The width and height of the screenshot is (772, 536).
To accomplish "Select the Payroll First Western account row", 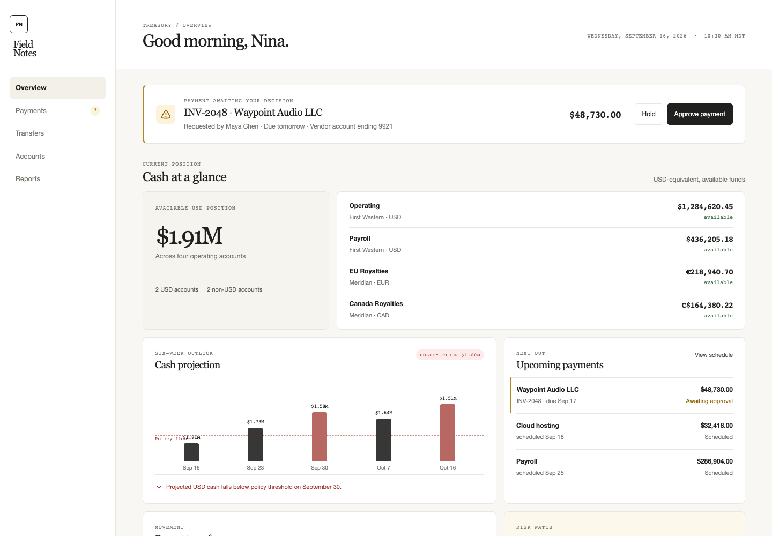I will [541, 244].
